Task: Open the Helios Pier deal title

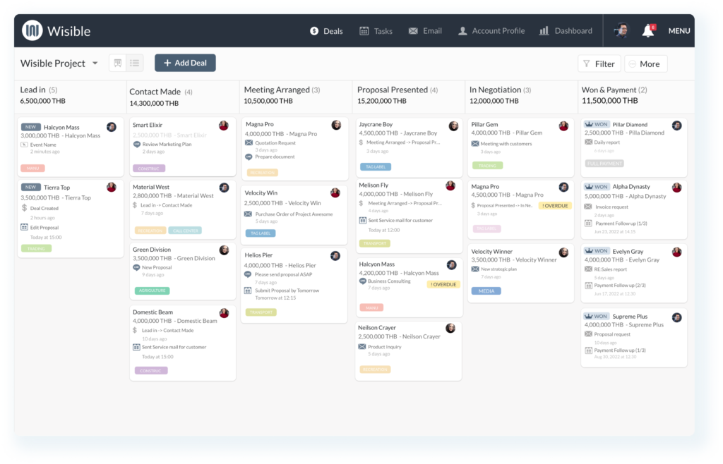Action: (258, 255)
